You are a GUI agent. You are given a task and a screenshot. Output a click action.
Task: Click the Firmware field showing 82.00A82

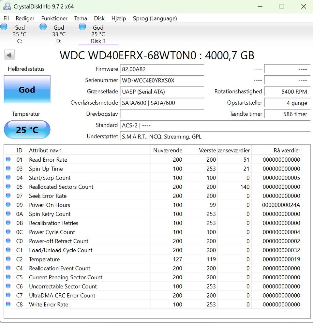pos(162,69)
